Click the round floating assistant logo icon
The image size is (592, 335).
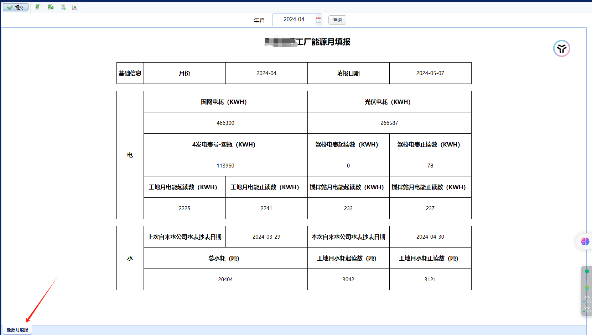pyautogui.click(x=562, y=48)
